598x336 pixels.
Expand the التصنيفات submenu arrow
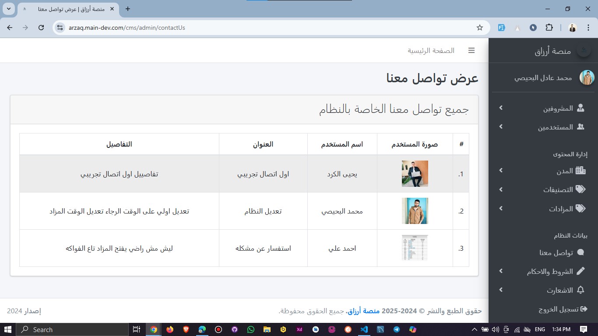coord(501,189)
